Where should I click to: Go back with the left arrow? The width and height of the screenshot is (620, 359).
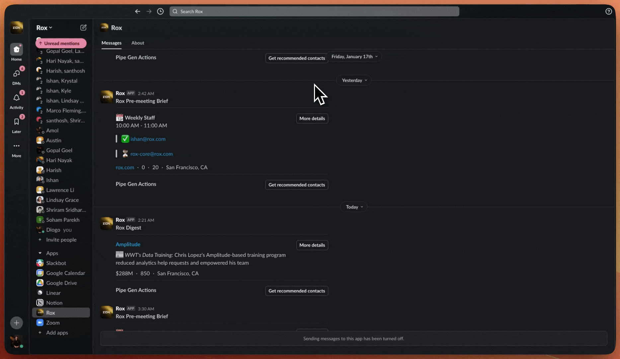pos(137,11)
